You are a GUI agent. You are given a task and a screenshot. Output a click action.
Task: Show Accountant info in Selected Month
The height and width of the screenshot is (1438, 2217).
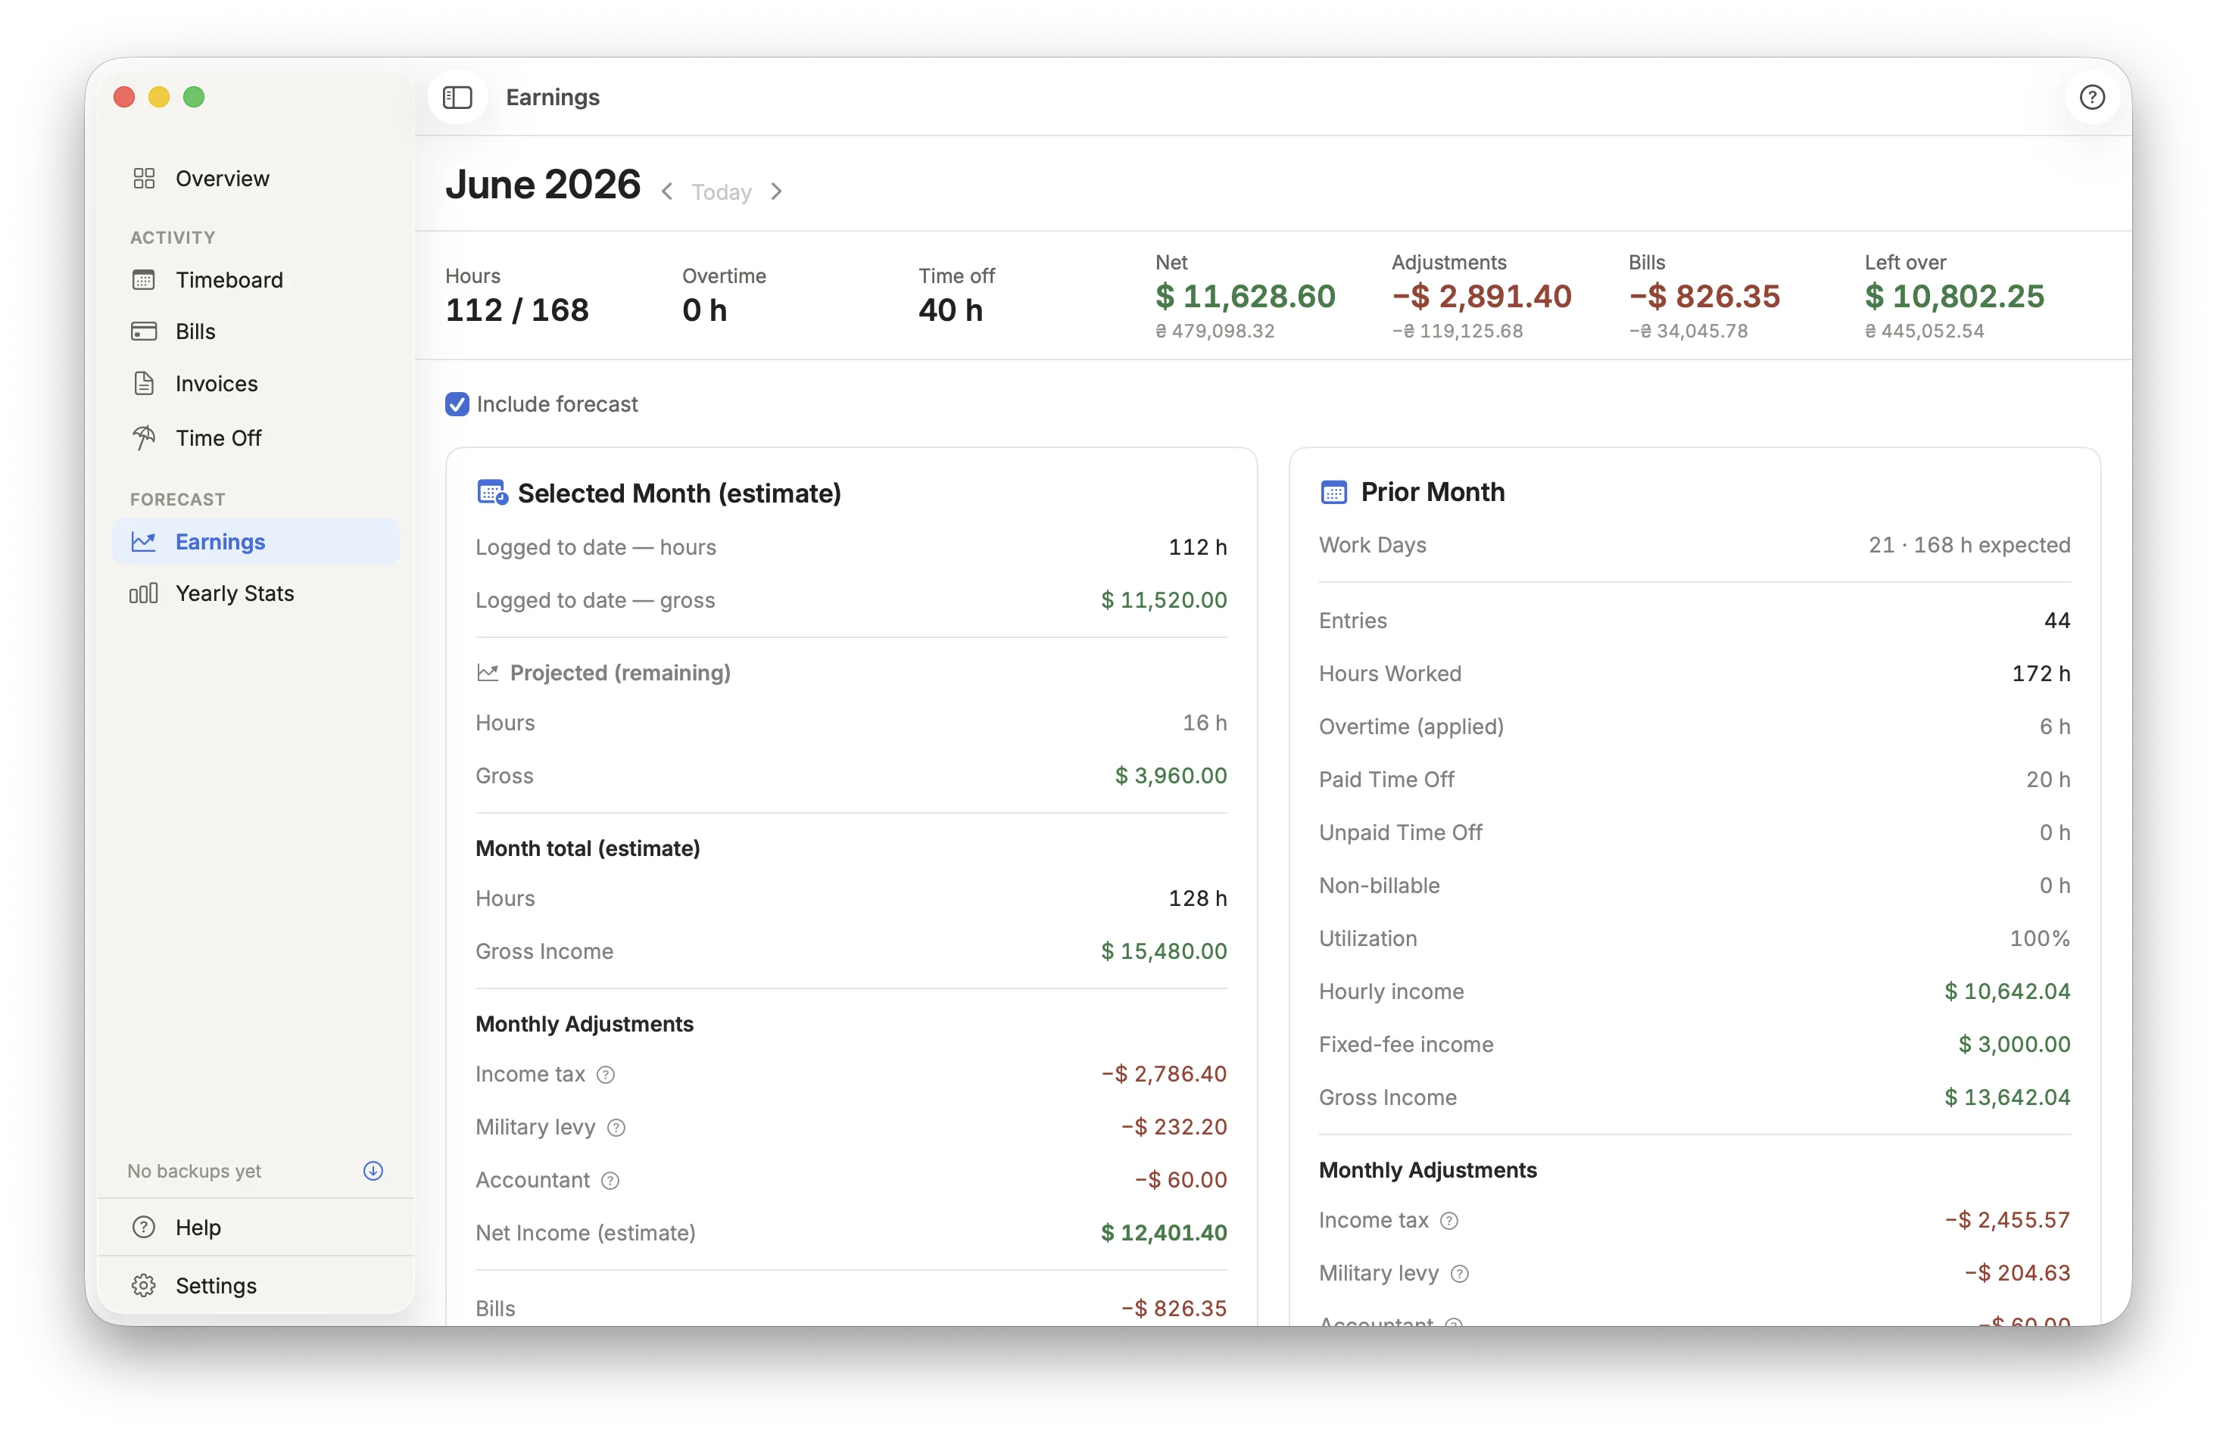click(x=610, y=1181)
